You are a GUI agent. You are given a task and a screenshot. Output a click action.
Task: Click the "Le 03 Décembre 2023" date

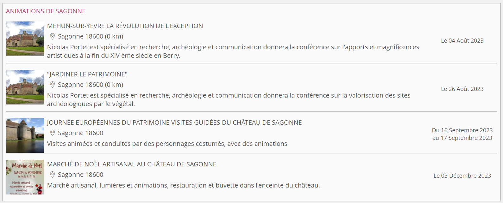[x=462, y=176]
